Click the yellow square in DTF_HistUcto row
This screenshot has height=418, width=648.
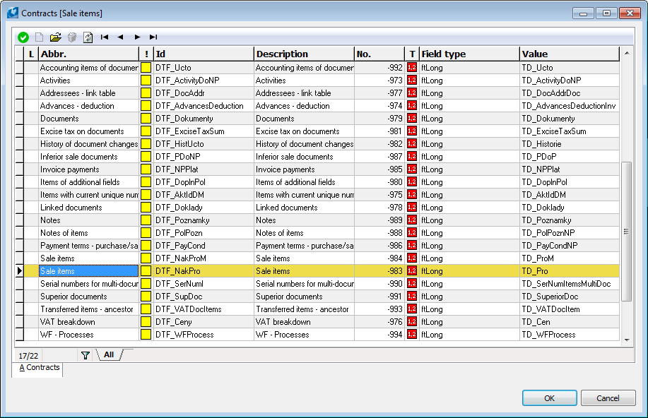(146, 144)
